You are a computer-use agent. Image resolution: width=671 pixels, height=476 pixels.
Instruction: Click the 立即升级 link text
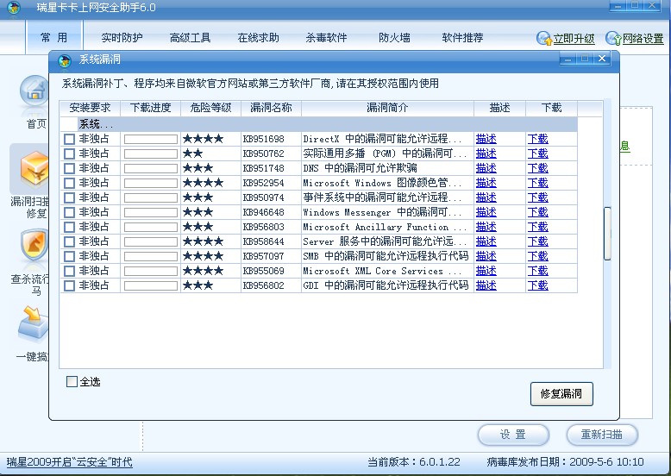574,39
